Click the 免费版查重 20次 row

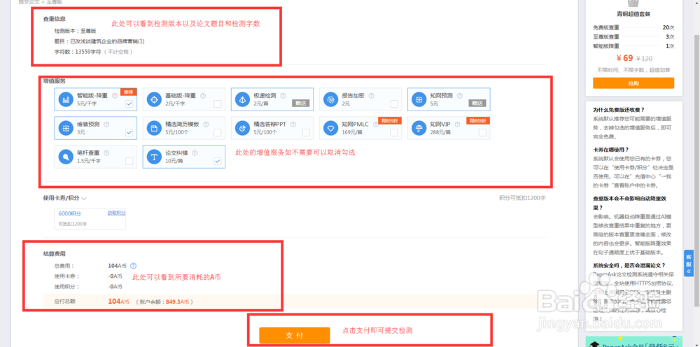[633, 27]
